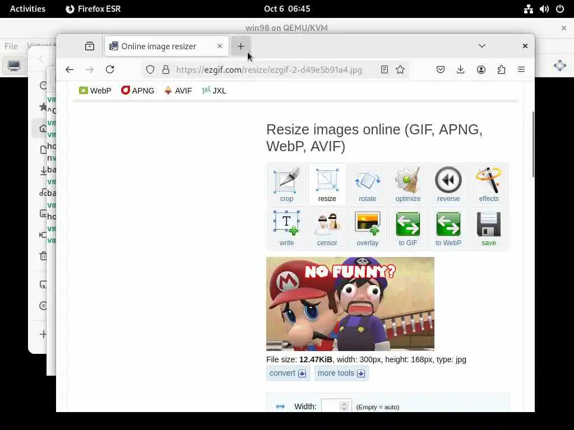
Task: Open a new tab
Action: click(x=240, y=46)
